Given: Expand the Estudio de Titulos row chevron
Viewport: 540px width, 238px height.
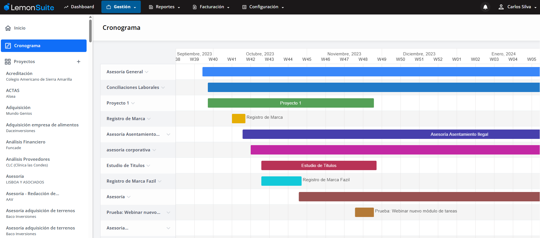Looking at the screenshot, I should point(148,166).
